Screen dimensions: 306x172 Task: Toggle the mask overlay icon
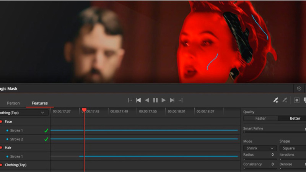pyautogui.click(x=296, y=100)
